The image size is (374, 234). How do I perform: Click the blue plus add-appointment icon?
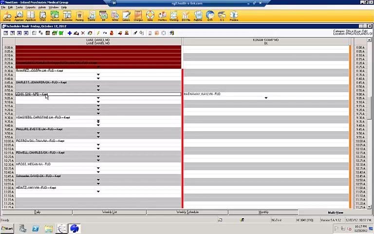point(70,33)
